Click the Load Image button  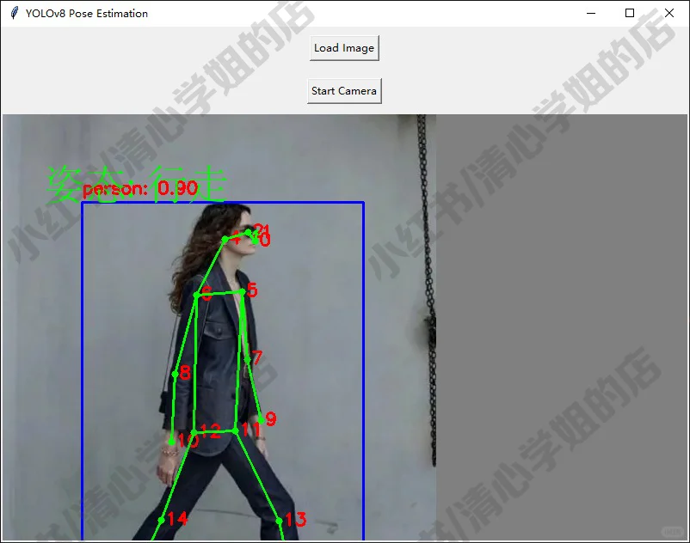344,48
